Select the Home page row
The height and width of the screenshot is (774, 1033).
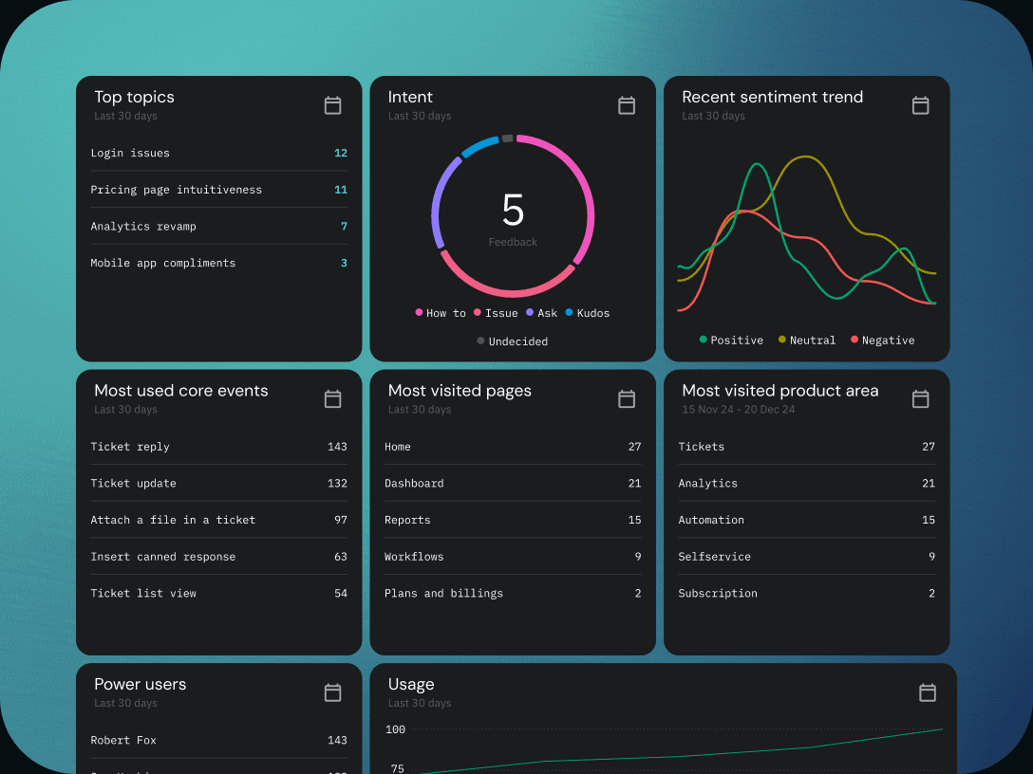(513, 446)
